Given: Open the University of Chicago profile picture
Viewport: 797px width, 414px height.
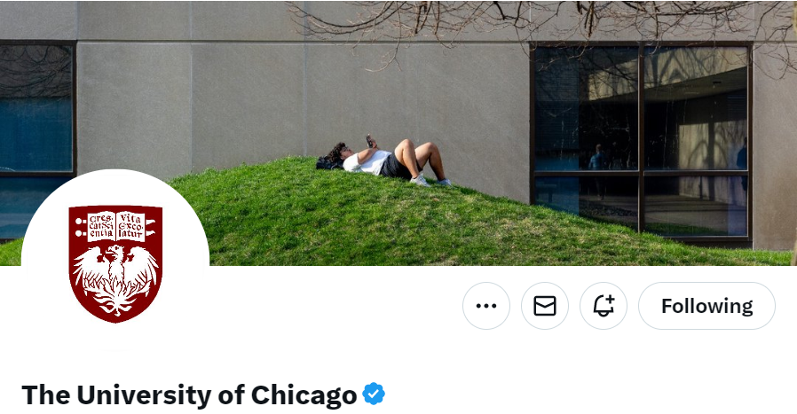Looking at the screenshot, I should click(115, 263).
